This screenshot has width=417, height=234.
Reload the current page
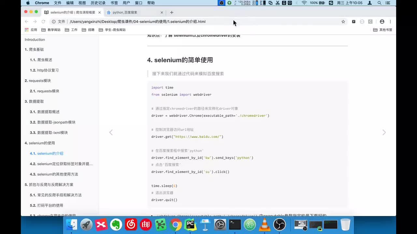click(x=43, y=21)
